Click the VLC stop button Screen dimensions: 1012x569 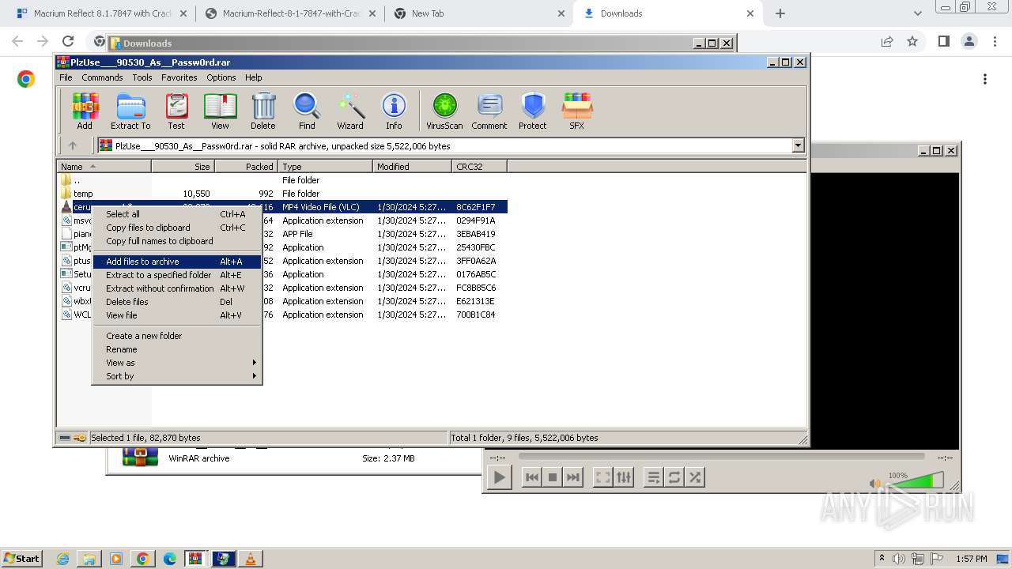[x=553, y=477]
